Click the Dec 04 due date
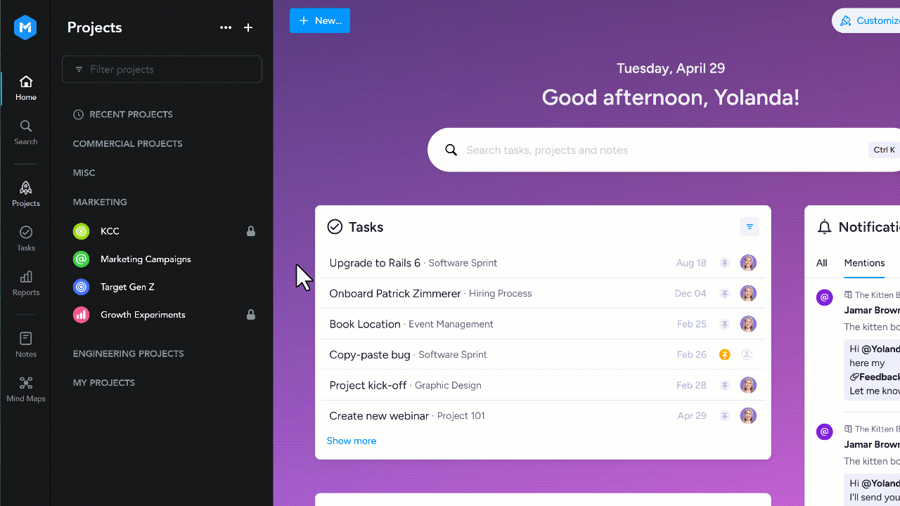Viewport: 900px width, 506px height. (690, 294)
